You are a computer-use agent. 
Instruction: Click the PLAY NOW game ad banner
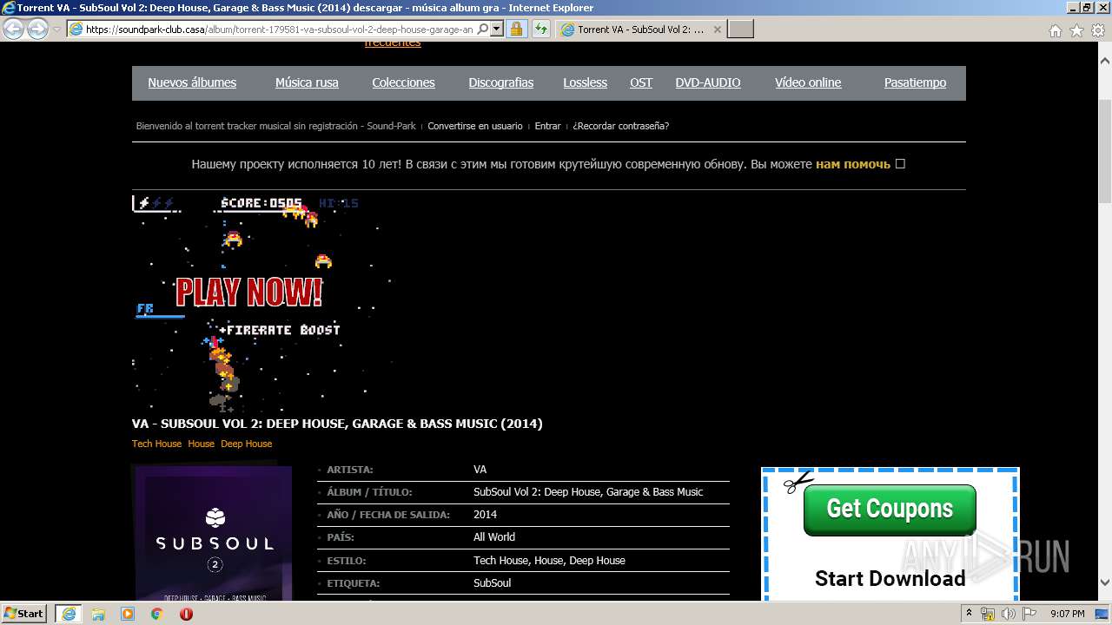tap(261, 303)
